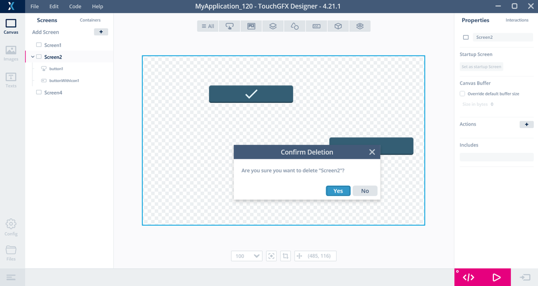Click the Run Target arrow icon
The image size is (538, 286).
[x=525, y=277]
